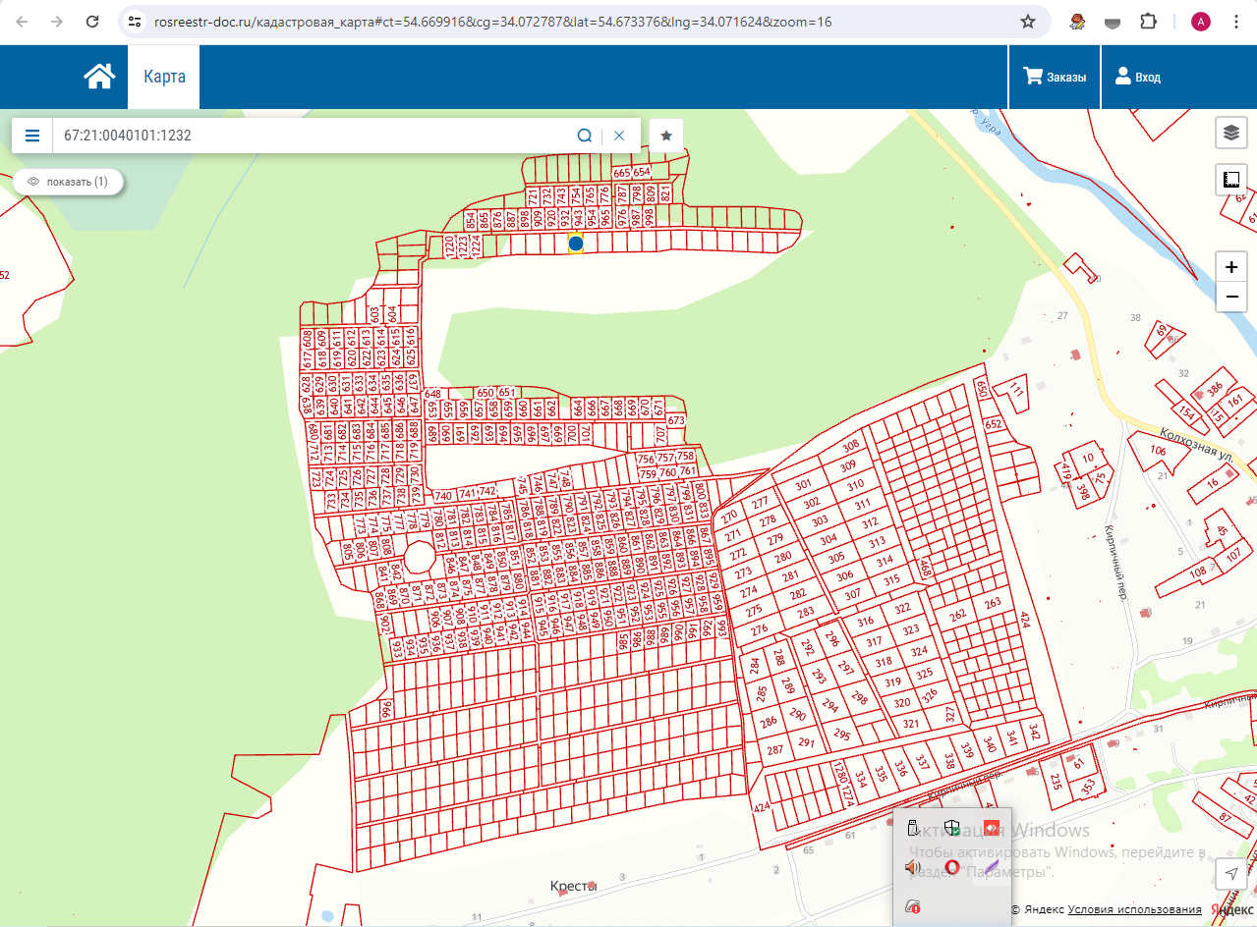The image size is (1257, 927).
Task: Open the map layers panel
Action: 1230,132
